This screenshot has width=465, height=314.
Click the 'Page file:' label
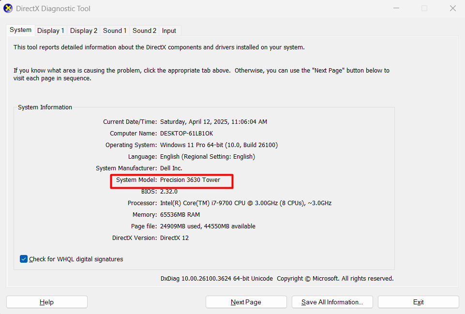click(x=144, y=226)
